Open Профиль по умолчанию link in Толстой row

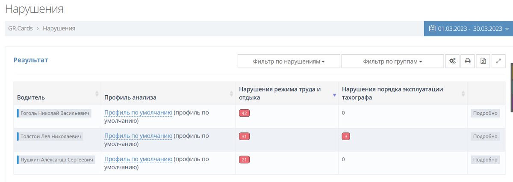[138, 136]
